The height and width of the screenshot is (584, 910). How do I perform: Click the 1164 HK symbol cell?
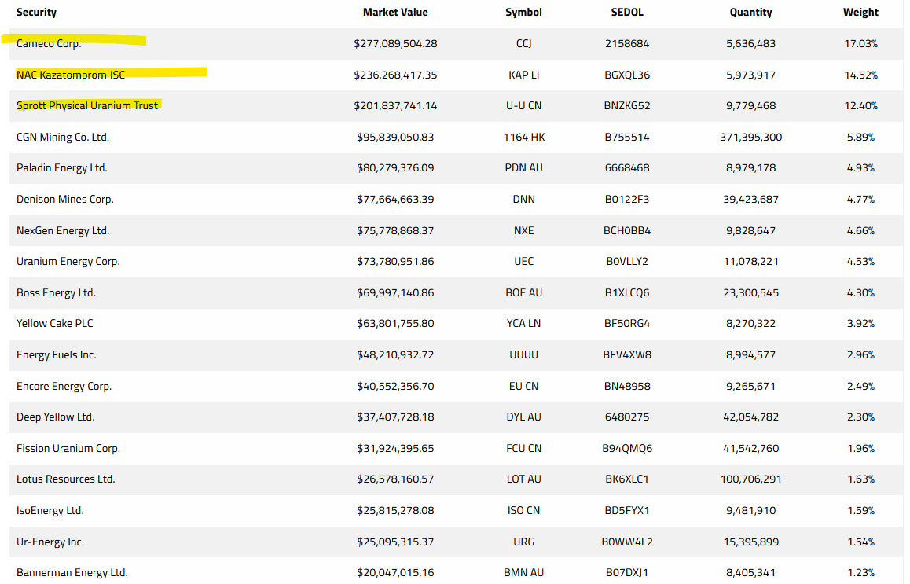(523, 137)
